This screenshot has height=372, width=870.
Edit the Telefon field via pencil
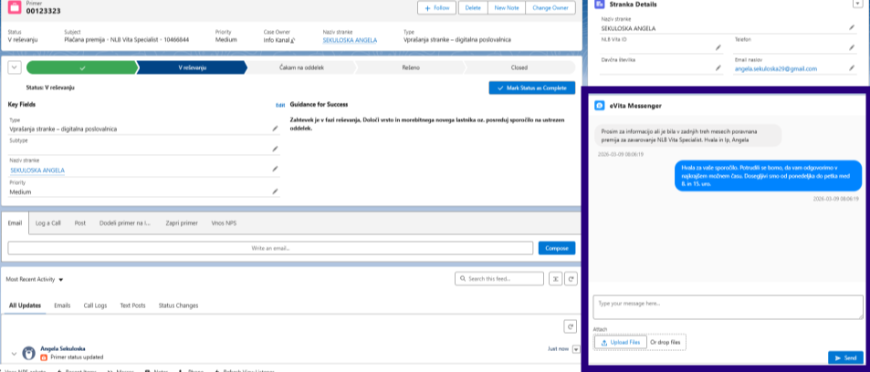click(852, 47)
